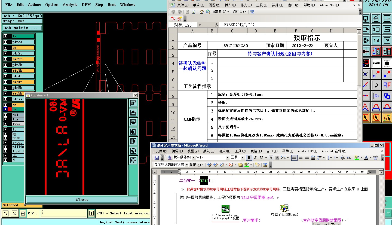
Task: Expand the 显示(S) dropdown in Word
Action: pos(197,165)
